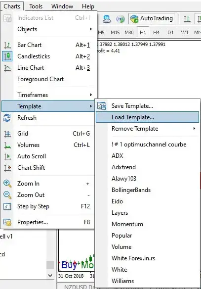Click the navigator scrollbar down arrow
Image resolution: width=201 pixels, height=289 pixels.
click(50, 275)
